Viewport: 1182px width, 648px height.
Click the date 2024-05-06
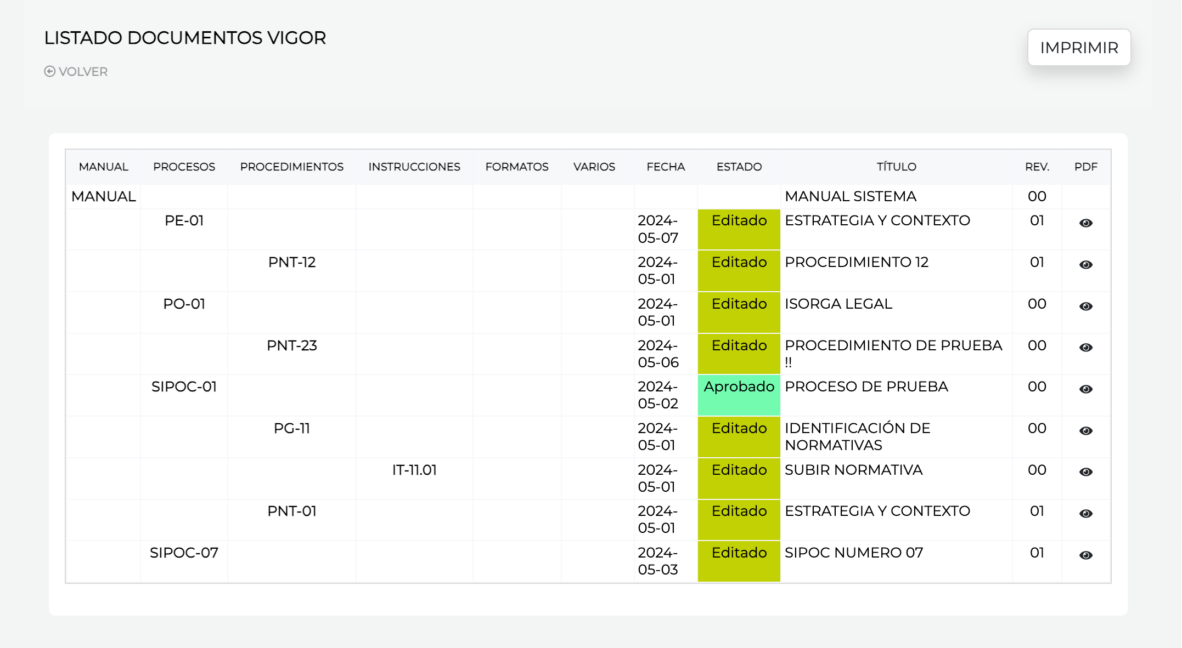[658, 354]
